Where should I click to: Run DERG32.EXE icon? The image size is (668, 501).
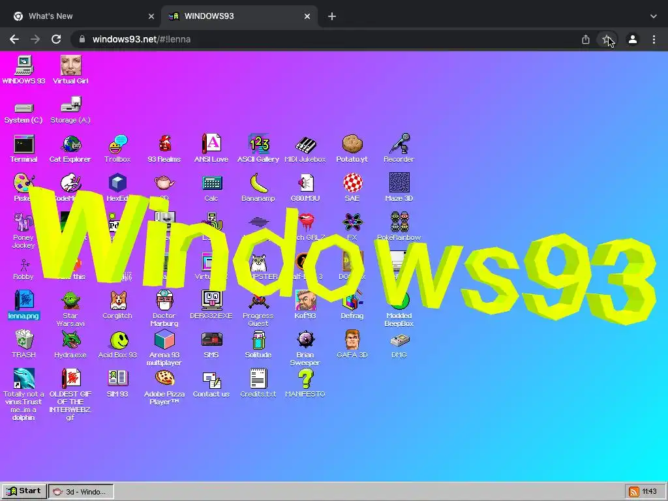click(x=211, y=305)
